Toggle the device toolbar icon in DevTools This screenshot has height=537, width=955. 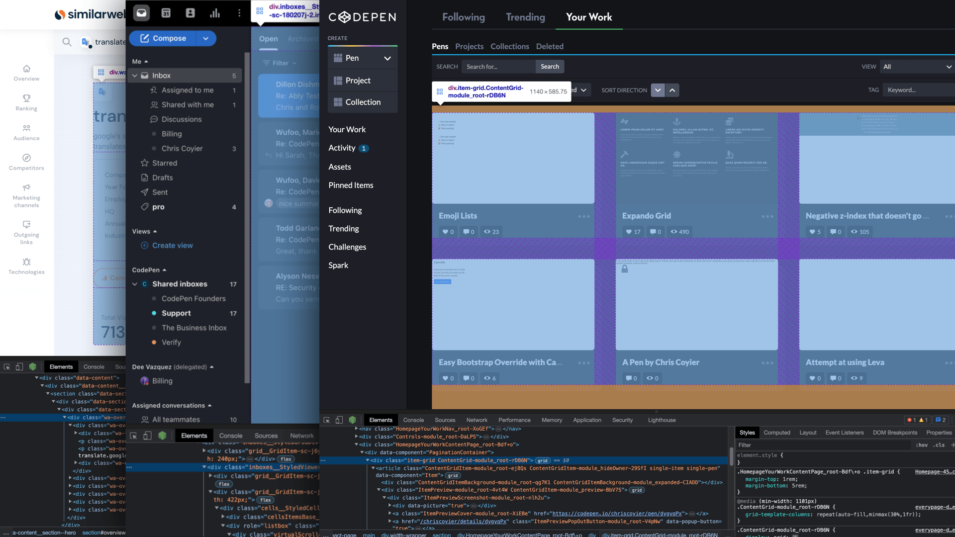339,420
